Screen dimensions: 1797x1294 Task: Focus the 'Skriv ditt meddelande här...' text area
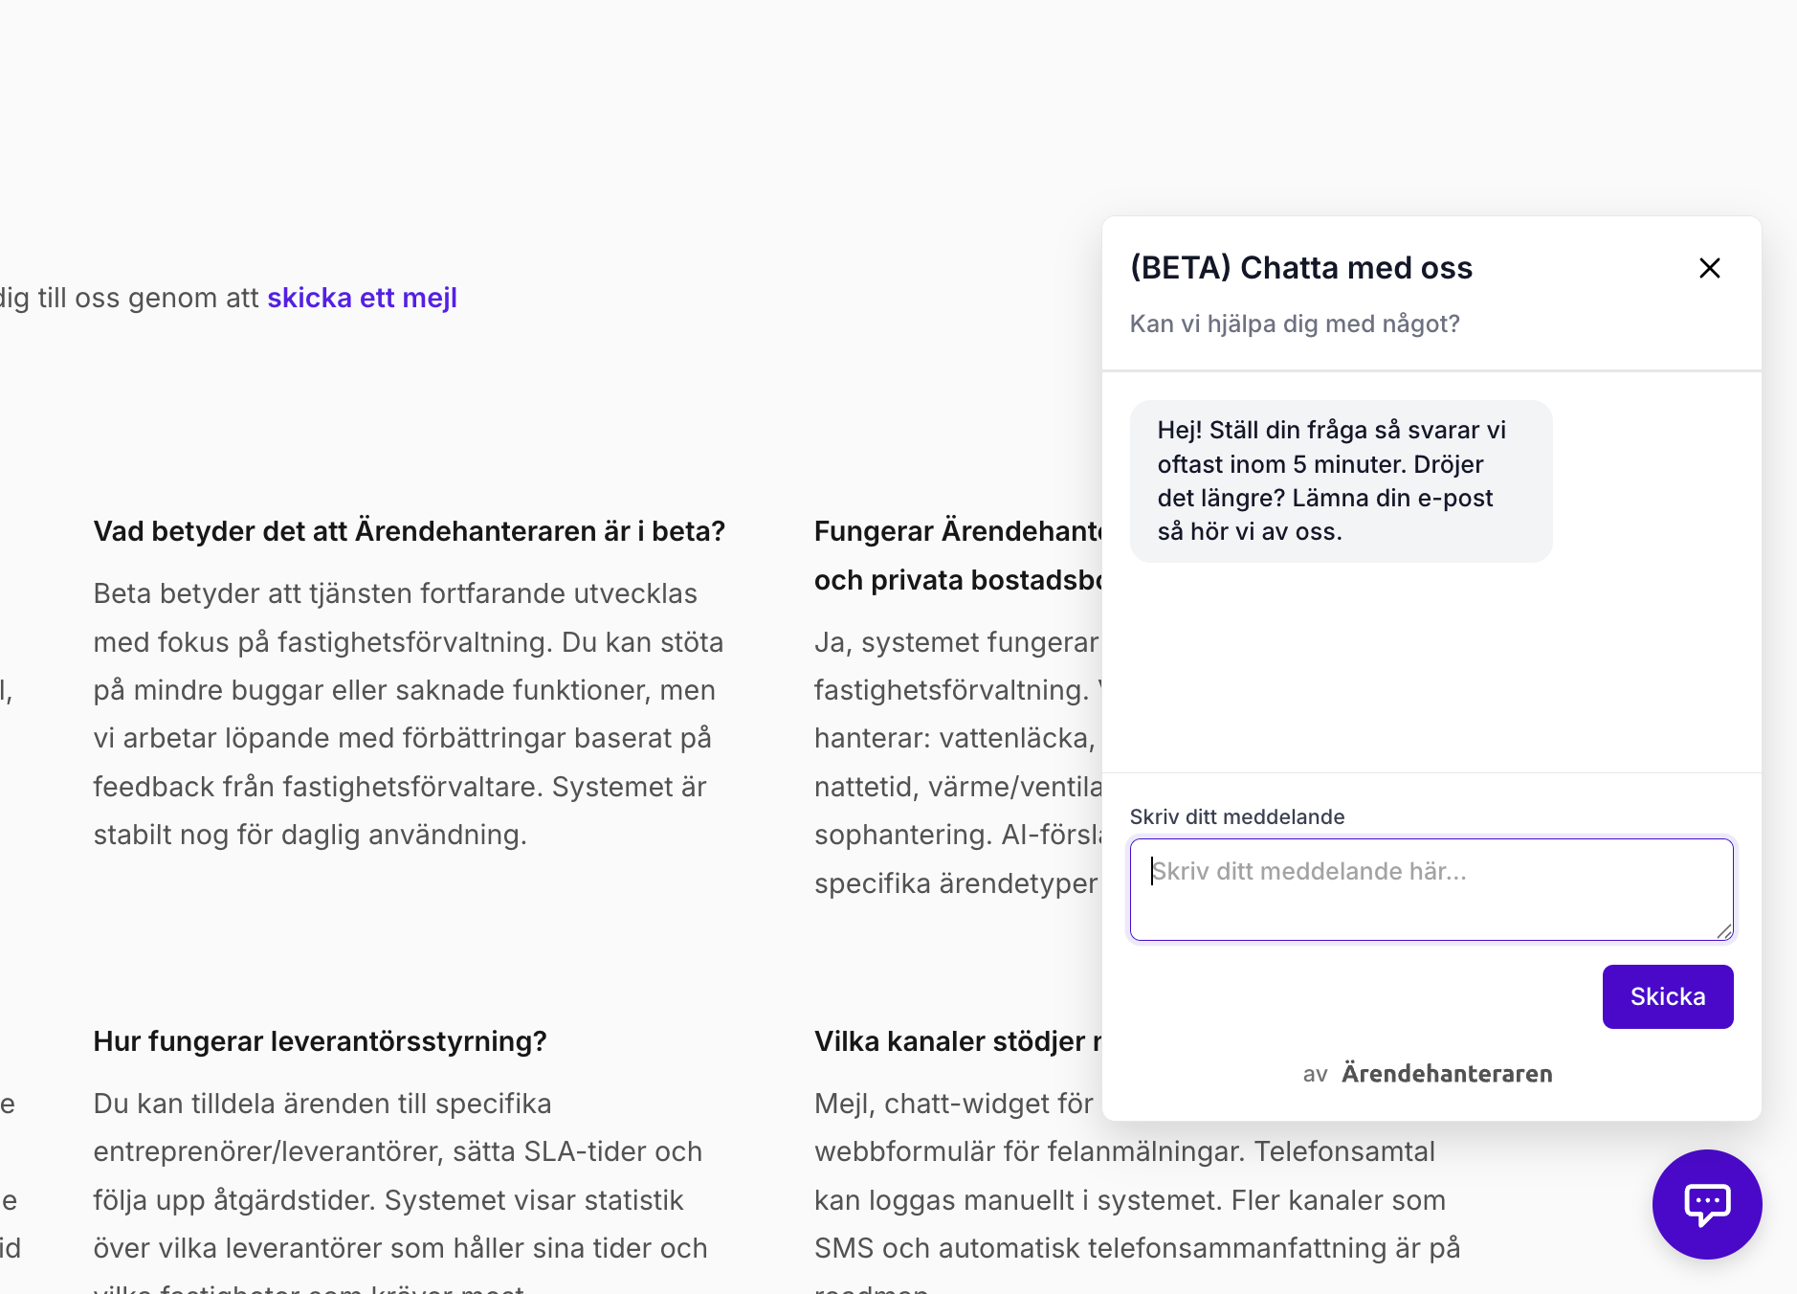coord(1431,889)
